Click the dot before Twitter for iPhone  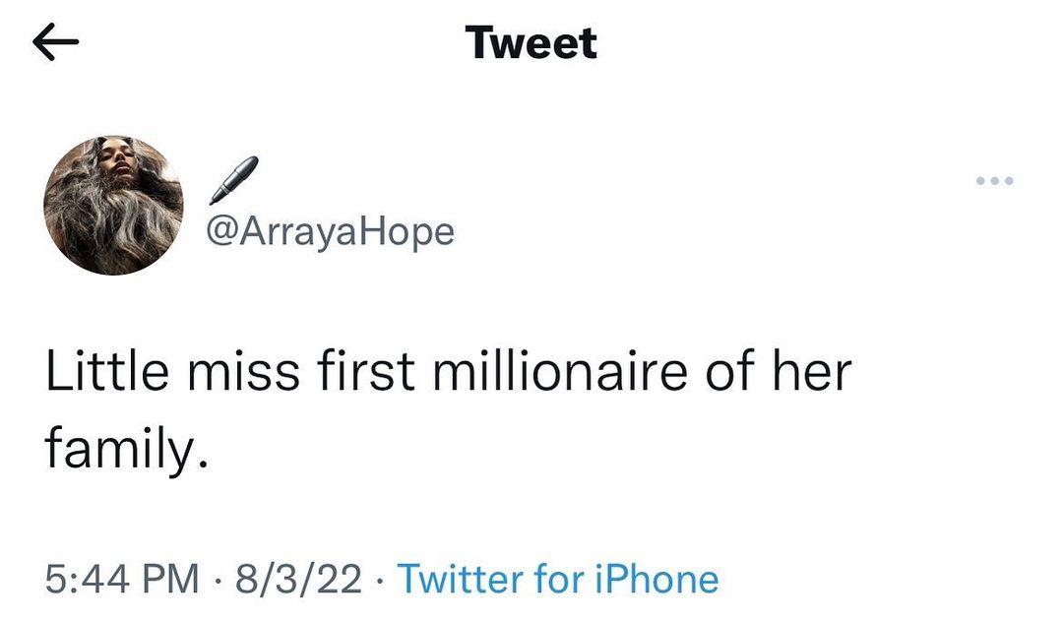click(x=380, y=580)
